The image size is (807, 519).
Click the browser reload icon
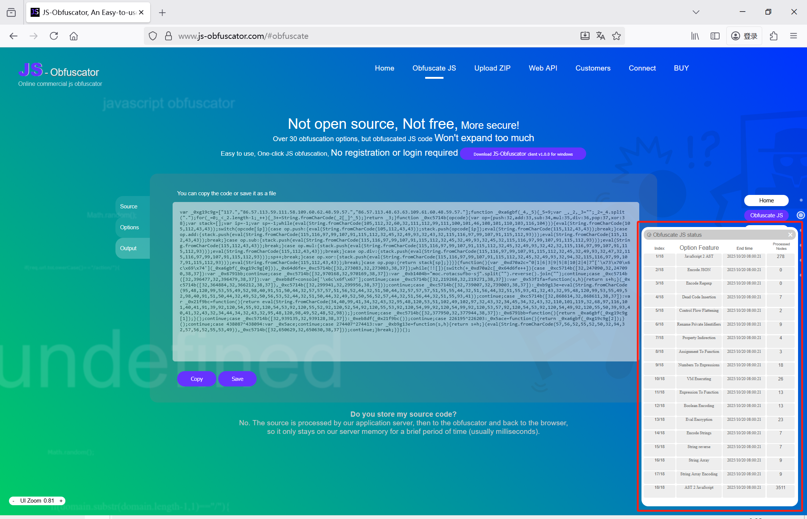point(54,36)
